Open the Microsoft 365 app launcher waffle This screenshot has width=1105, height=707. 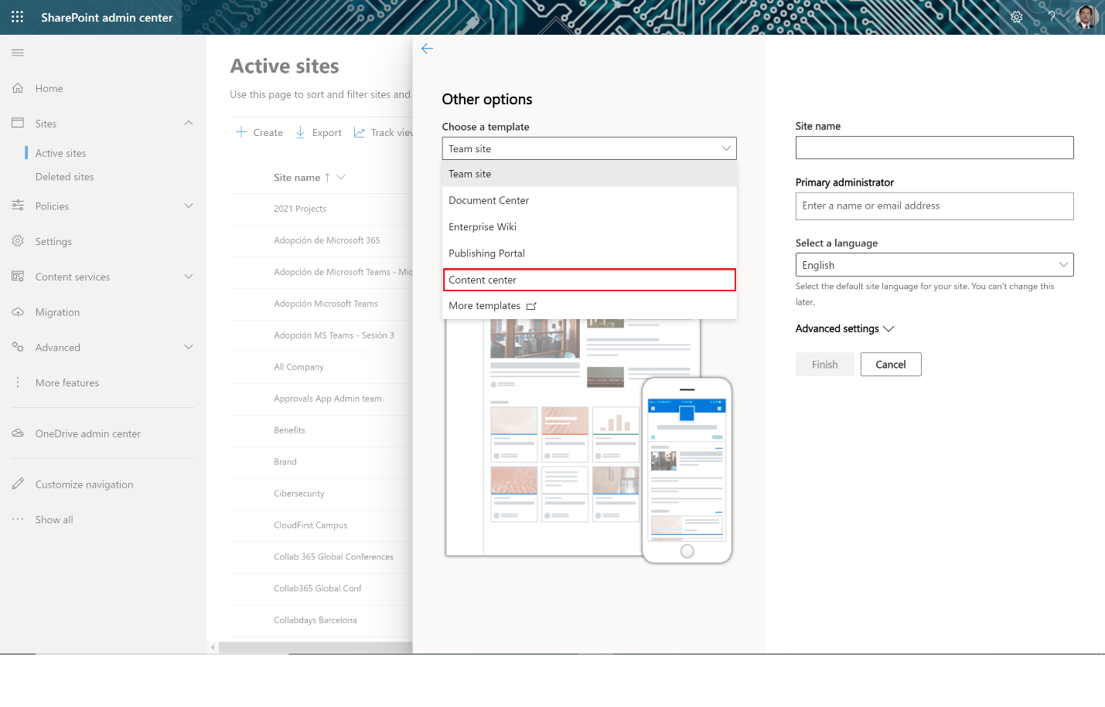(17, 16)
